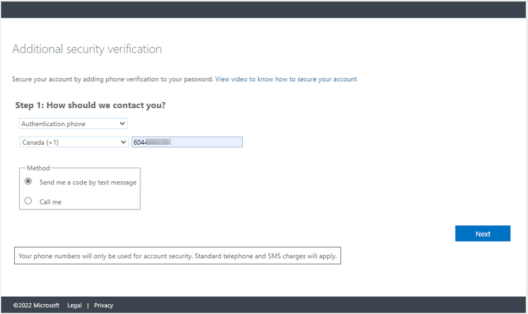Click the 'Step 1: How should we contact you?' heading

point(90,105)
